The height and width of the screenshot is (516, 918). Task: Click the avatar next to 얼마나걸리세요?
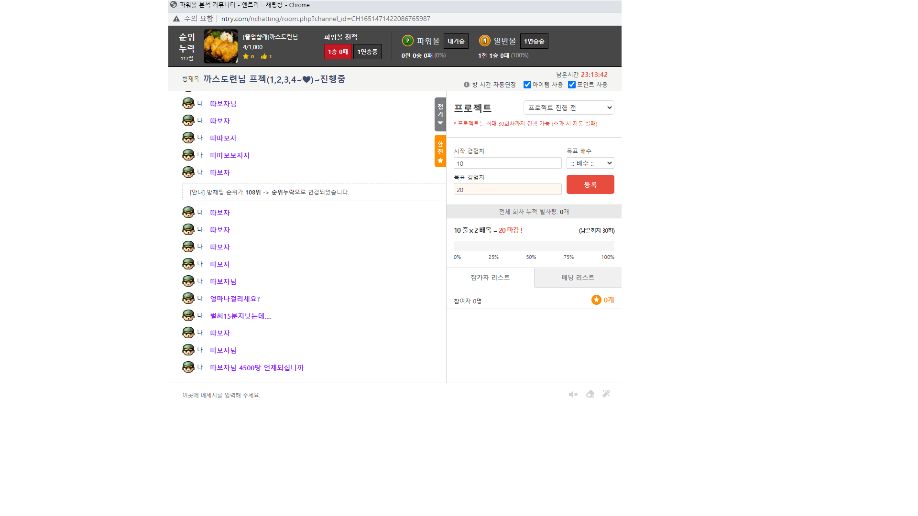pyautogui.click(x=188, y=298)
